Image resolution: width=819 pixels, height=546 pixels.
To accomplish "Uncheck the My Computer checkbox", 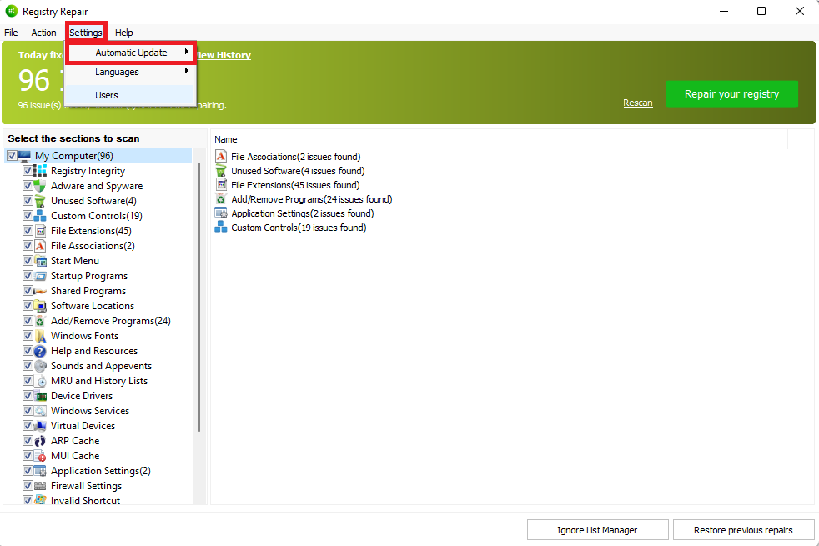I will click(x=12, y=156).
